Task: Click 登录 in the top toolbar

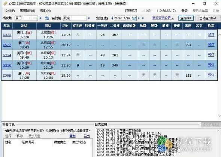Action: (x=184, y=11)
